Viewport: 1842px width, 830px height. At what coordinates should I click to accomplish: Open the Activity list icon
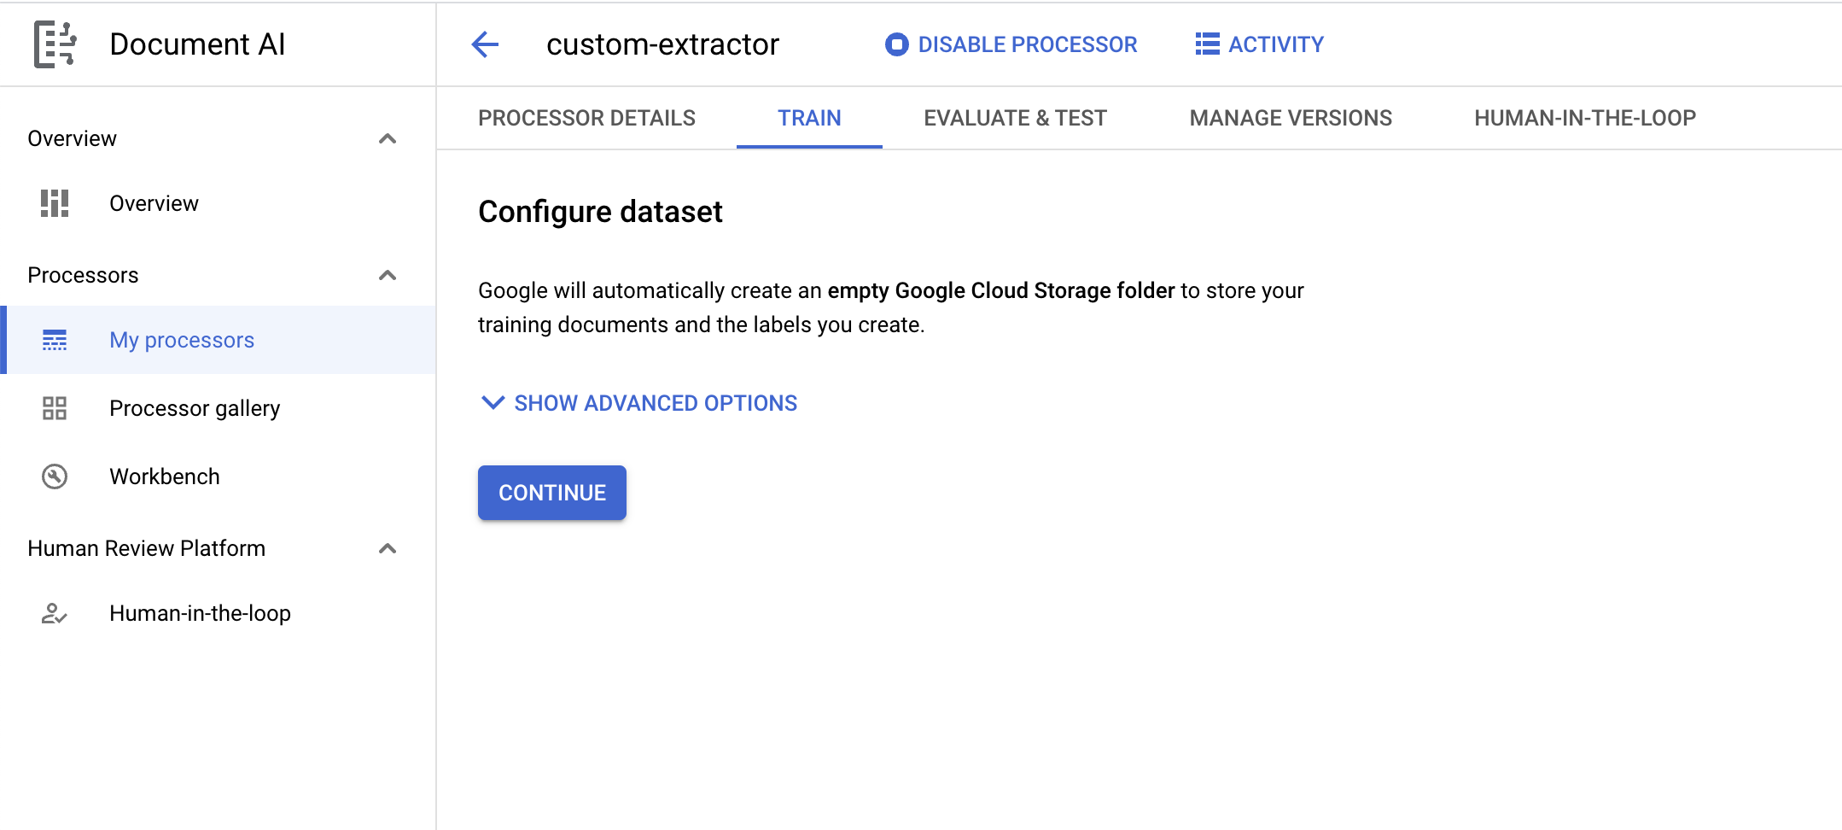click(x=1205, y=44)
